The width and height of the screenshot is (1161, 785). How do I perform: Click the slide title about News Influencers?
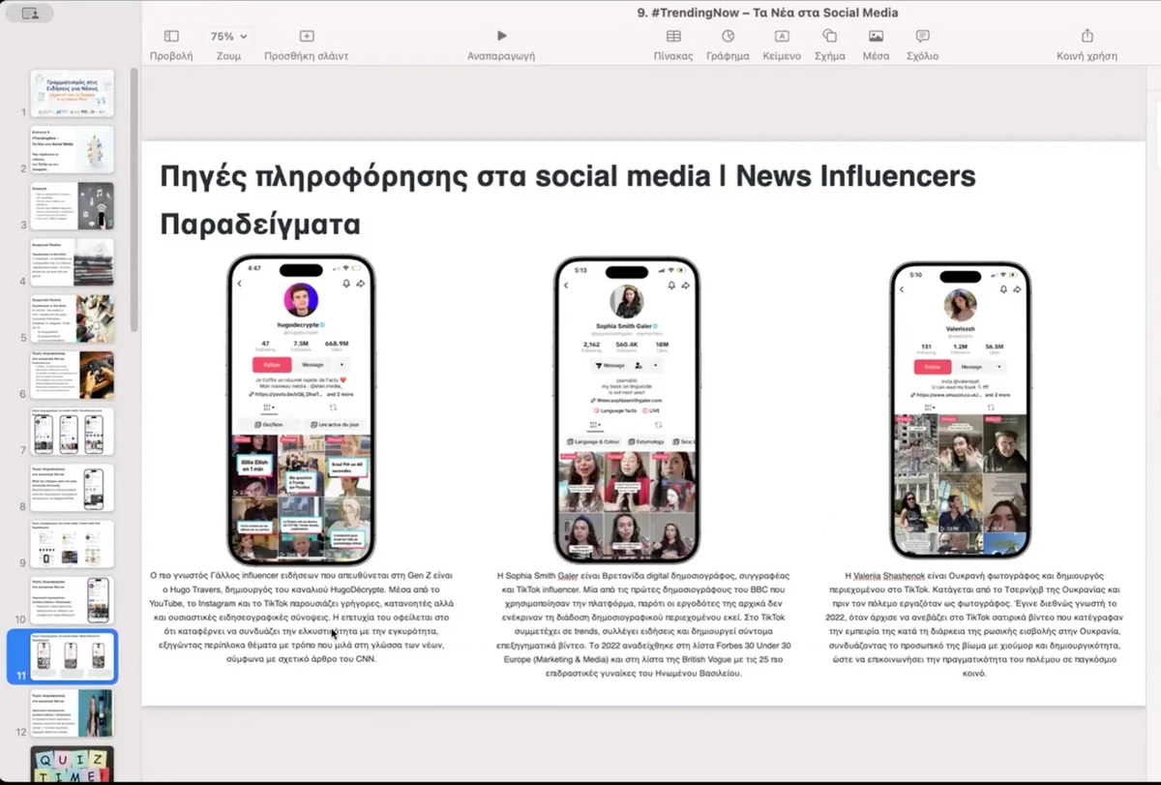[567, 176]
